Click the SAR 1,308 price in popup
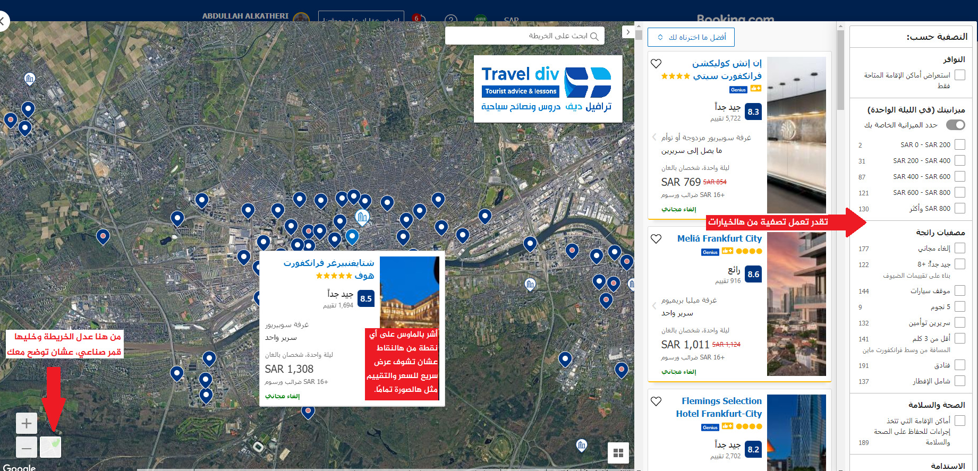 (x=289, y=369)
